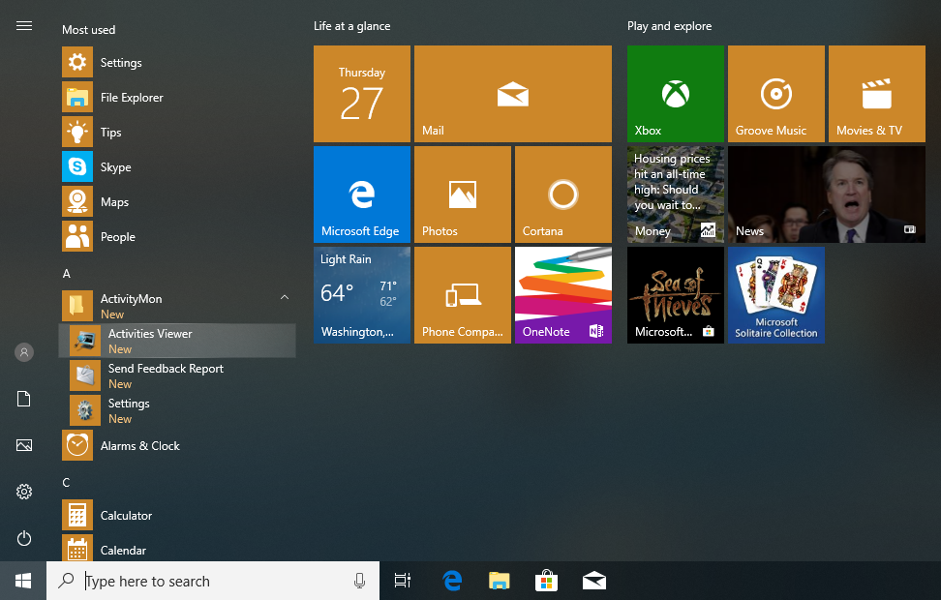Open the user account icon
The width and height of the screenshot is (941, 600).
tap(24, 352)
